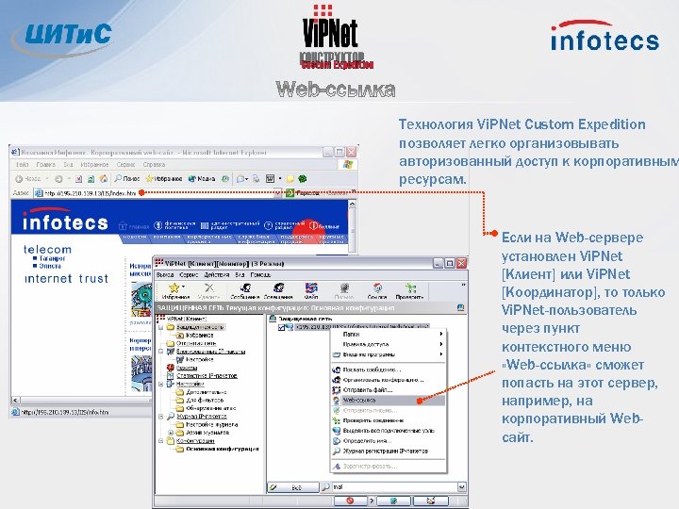Open Избранное star in Internet Explorer toolbar
Viewport: 679px width, 509px height.
pos(164,178)
